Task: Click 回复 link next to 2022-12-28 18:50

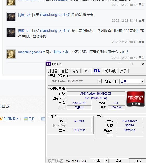Action: [x=141, y=58]
